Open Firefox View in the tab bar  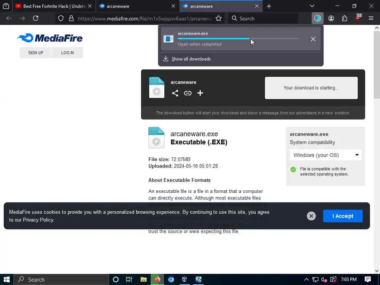(6, 6)
